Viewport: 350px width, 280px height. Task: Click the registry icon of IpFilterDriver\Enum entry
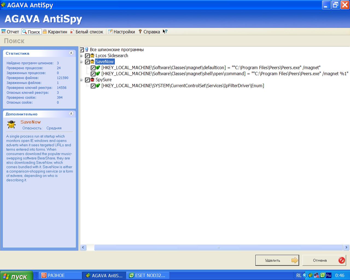98,86
